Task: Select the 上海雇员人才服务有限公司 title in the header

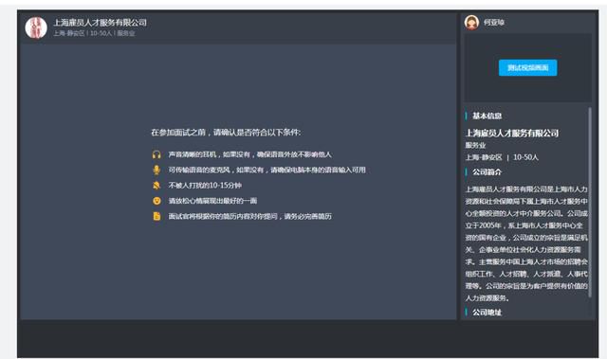Action: (x=100, y=23)
